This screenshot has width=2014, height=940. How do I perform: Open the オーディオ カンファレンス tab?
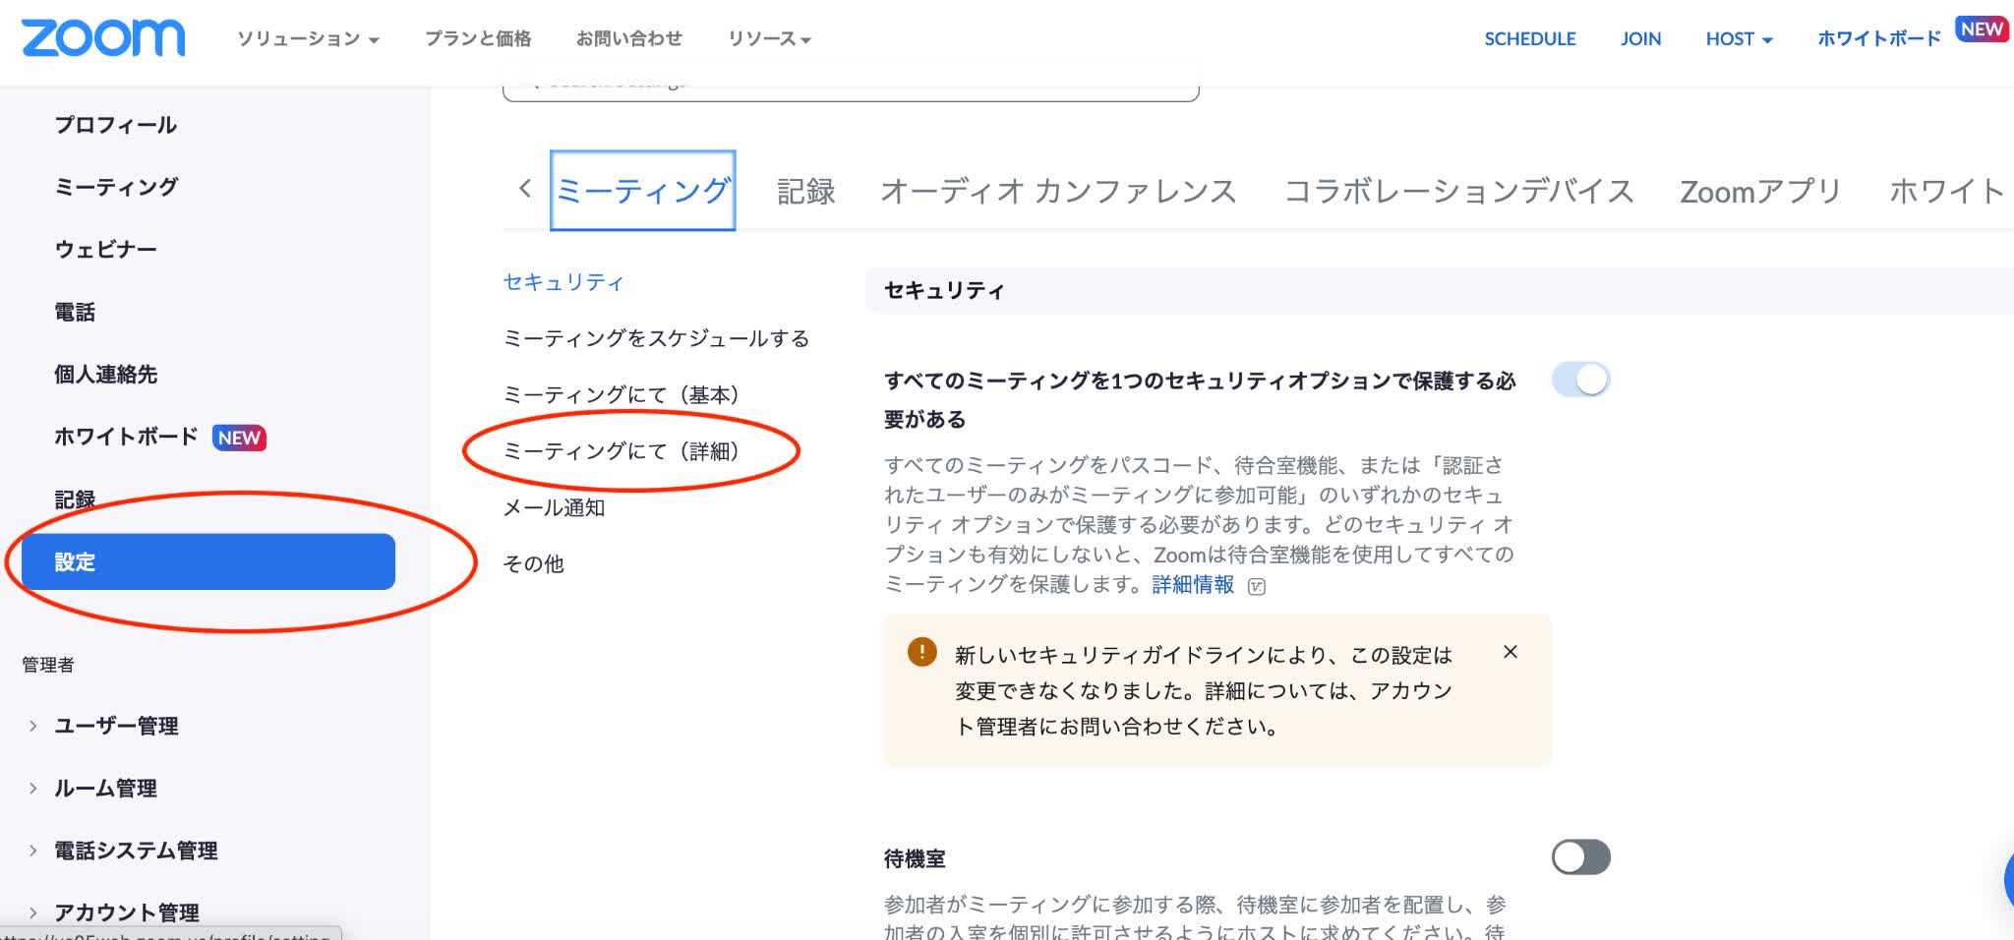(1059, 191)
